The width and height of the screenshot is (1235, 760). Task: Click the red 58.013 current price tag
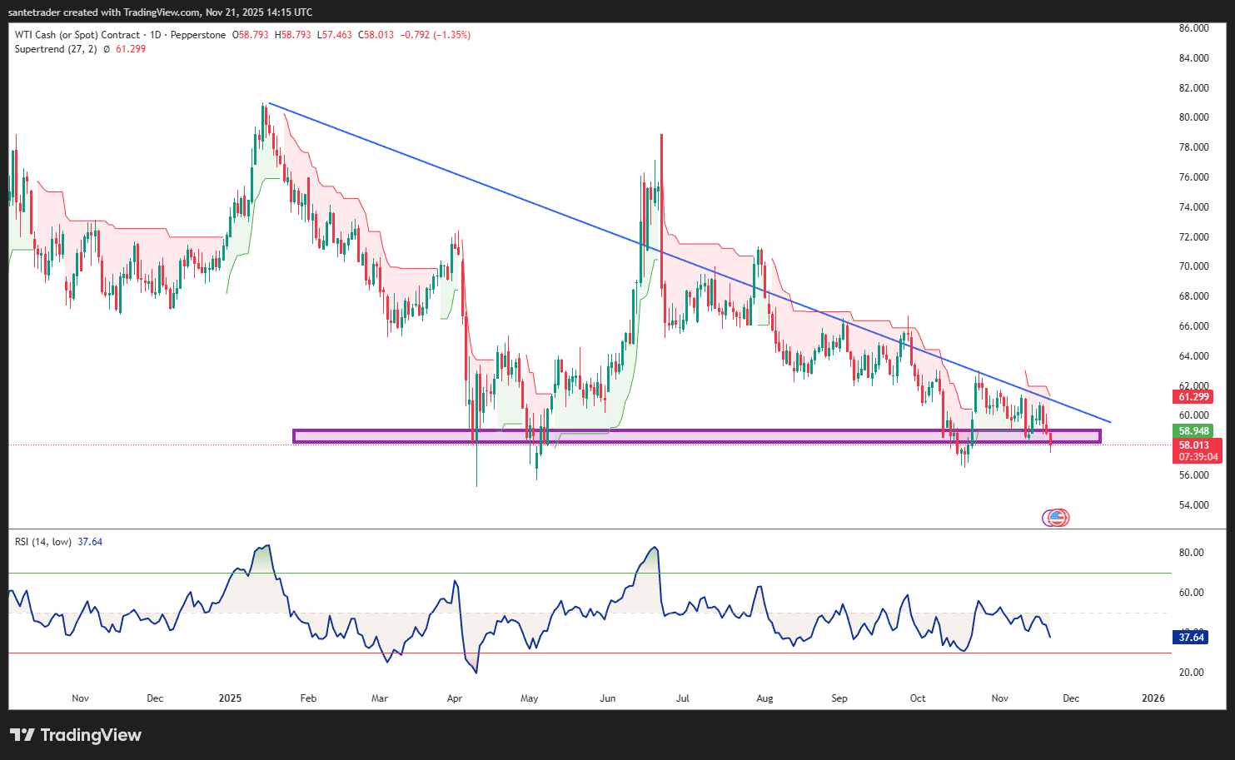click(x=1195, y=445)
